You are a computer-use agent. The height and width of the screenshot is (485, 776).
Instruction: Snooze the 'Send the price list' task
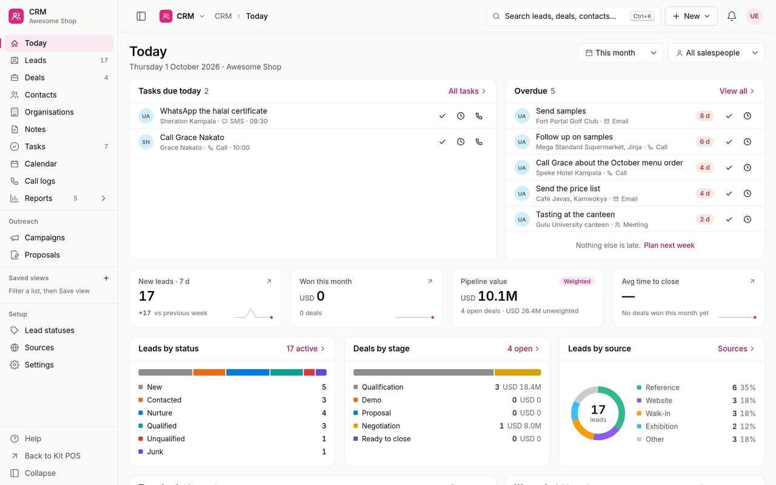pyautogui.click(x=748, y=193)
